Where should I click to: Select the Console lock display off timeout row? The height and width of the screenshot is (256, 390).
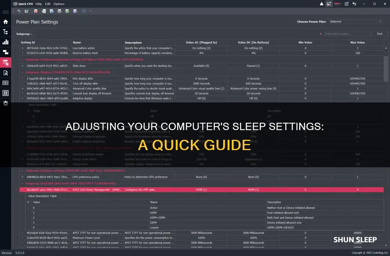point(201,94)
